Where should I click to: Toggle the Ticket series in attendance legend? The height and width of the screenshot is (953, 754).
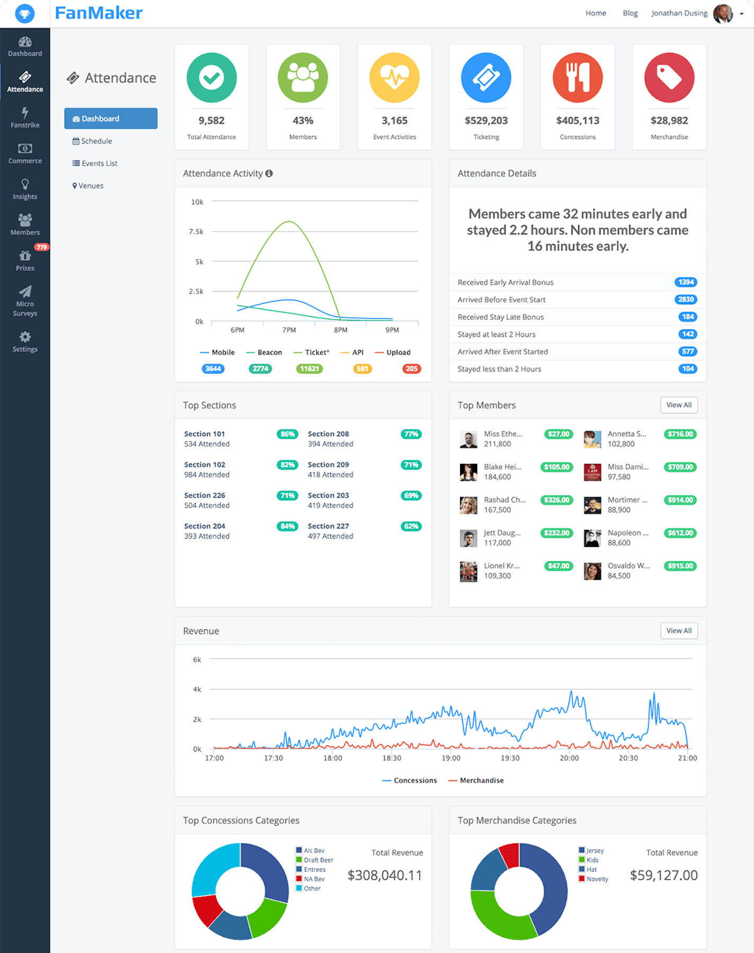(311, 353)
